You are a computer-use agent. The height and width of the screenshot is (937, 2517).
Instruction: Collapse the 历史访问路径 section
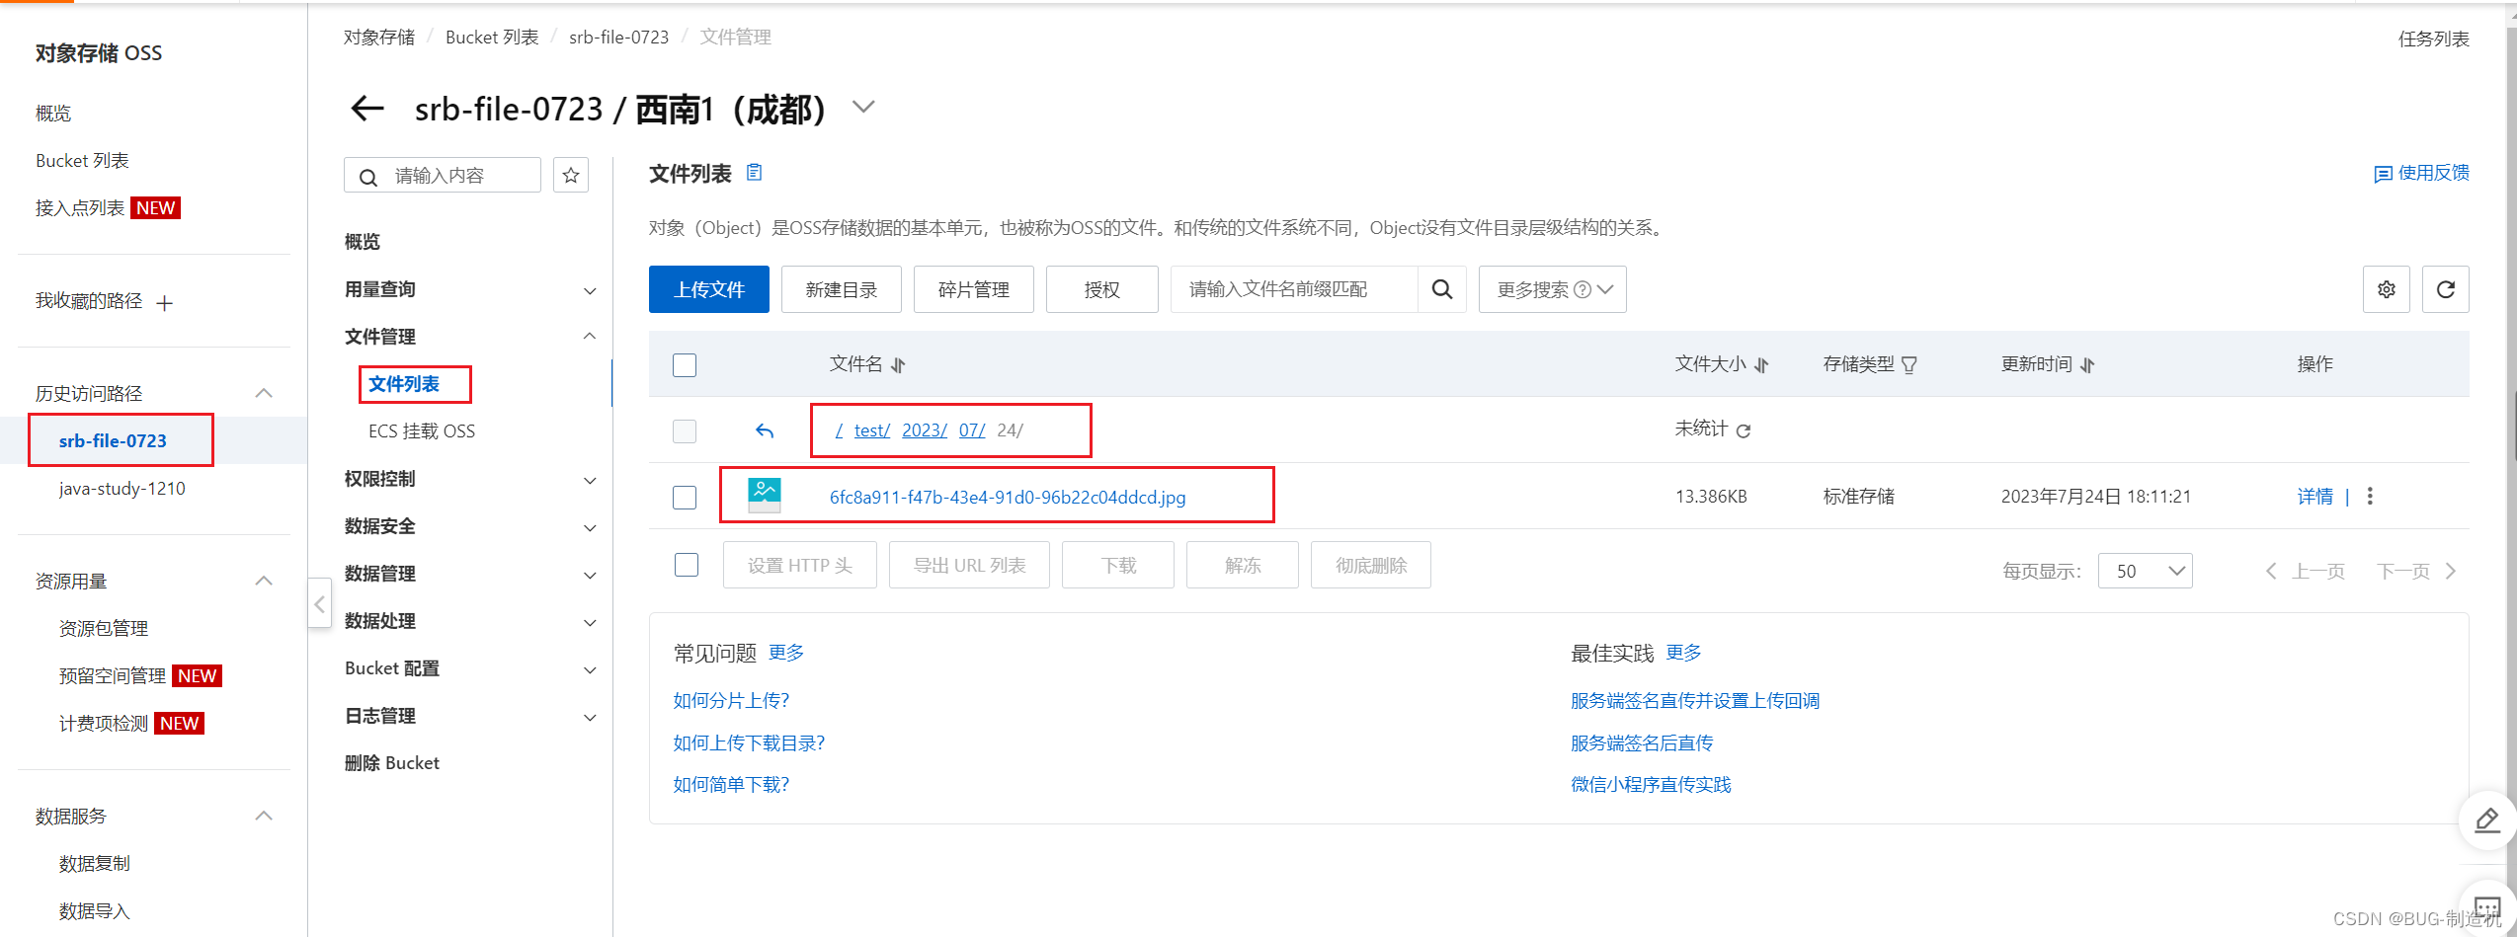264,393
